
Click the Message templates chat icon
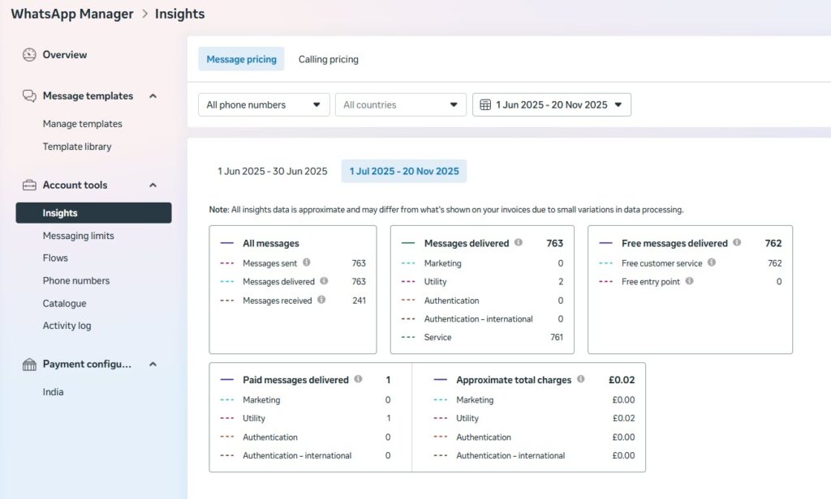[29, 96]
